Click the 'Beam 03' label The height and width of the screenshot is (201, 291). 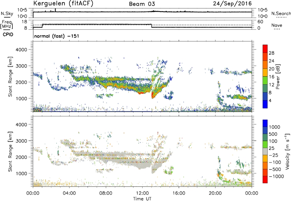(x=142, y=4)
